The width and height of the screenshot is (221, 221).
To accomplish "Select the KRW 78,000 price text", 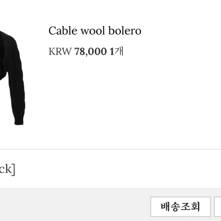I will tap(78, 52).
